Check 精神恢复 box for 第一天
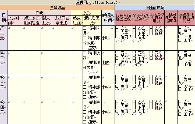Image resolution: width=195 pixels, height=124 pixels. (x=84, y=28)
